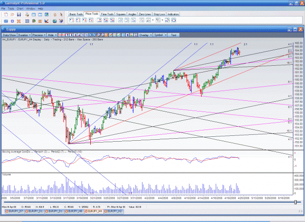Screen dimensions: 305x222
Task: Click the Open folder icon
Action: coord(13,15)
